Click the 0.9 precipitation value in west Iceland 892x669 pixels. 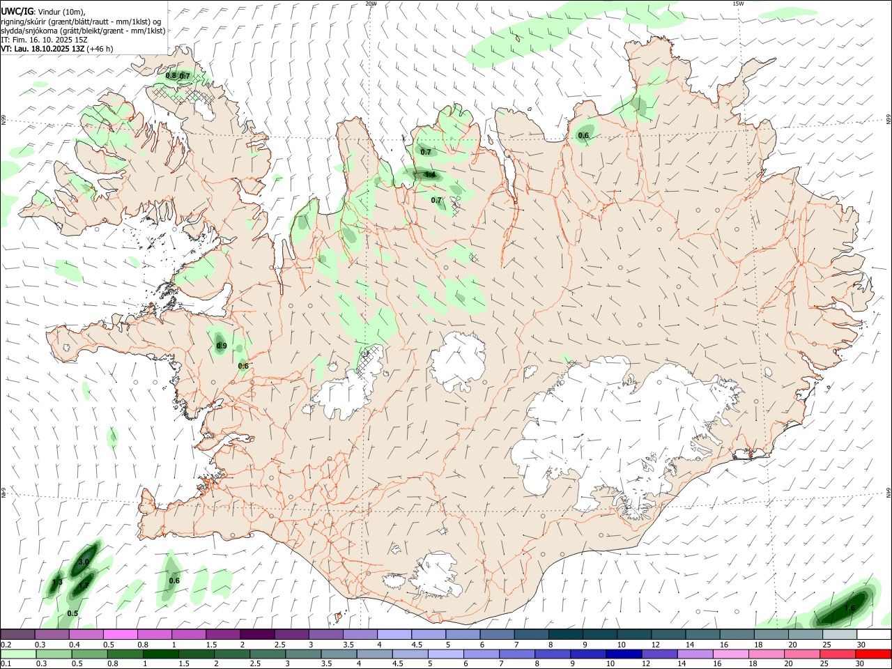pyautogui.click(x=222, y=346)
